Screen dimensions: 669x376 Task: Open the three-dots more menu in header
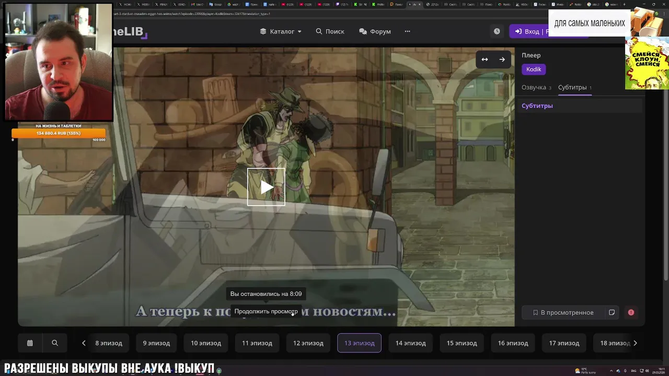pos(407,31)
